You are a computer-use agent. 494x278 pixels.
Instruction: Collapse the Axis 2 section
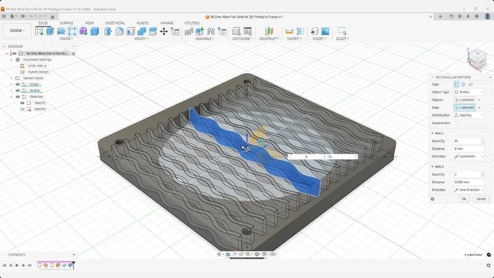coord(433,167)
